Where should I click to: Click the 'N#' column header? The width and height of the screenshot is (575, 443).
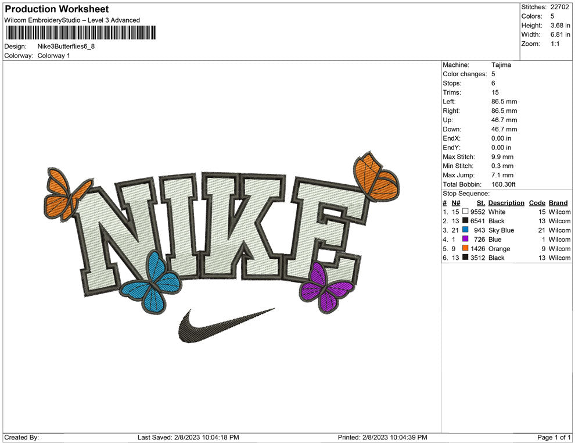[456, 202]
